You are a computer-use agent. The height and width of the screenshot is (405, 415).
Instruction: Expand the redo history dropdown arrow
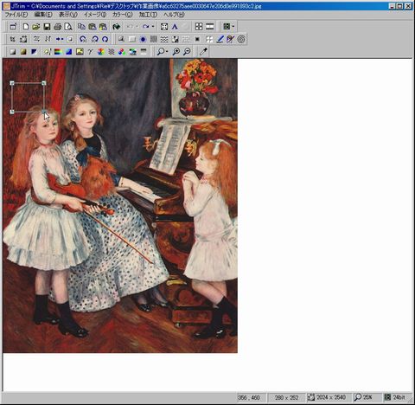click(153, 27)
